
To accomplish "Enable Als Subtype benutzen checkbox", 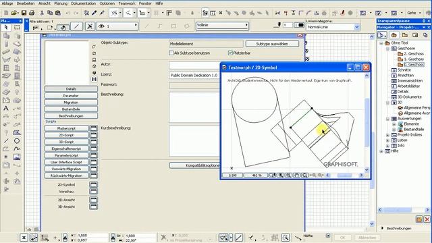I will tap(171, 53).
